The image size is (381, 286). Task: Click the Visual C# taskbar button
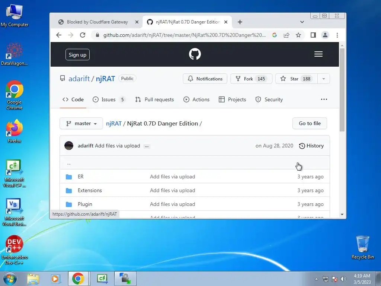102,279
